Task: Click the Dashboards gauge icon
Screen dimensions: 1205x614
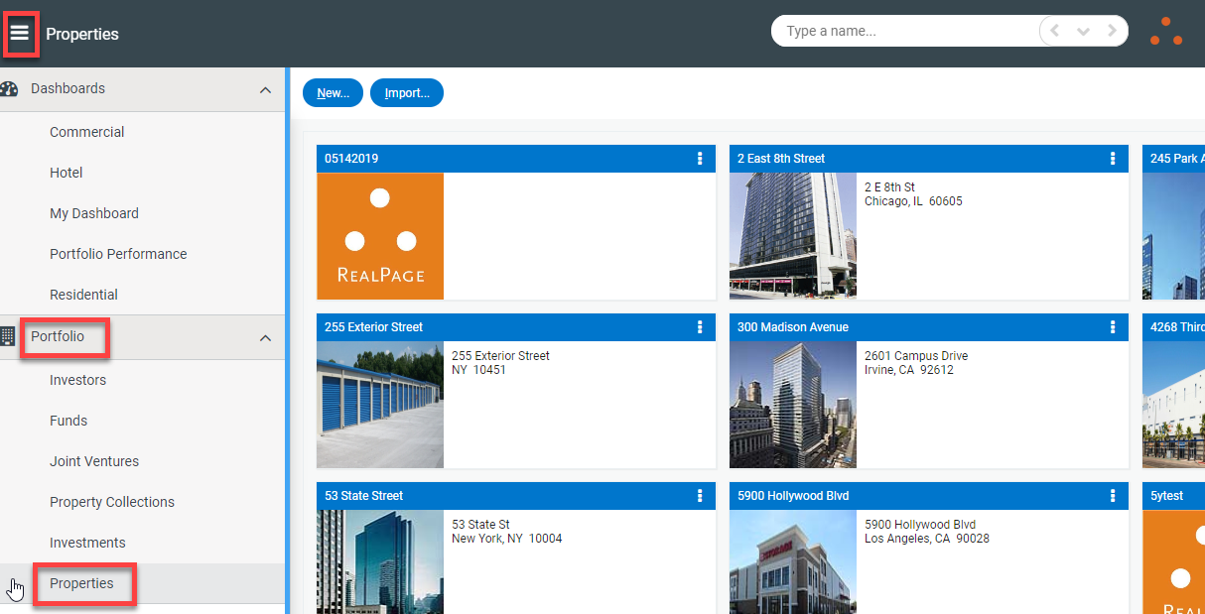Action: 9,89
